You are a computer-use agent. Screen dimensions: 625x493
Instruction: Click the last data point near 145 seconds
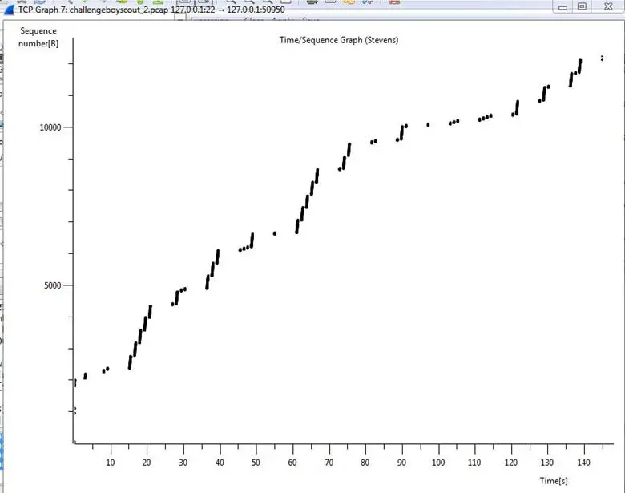[x=602, y=58]
